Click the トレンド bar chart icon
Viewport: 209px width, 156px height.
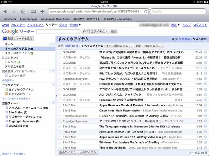click(x=18, y=62)
